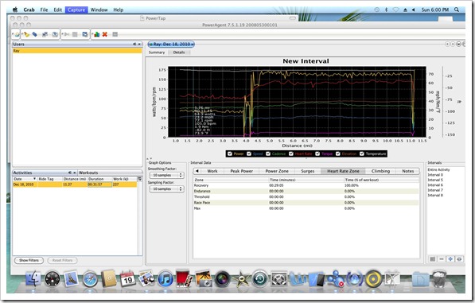This screenshot has width=475, height=303.
Task: Open the Sampling Factor dropdown
Action: 166,189
